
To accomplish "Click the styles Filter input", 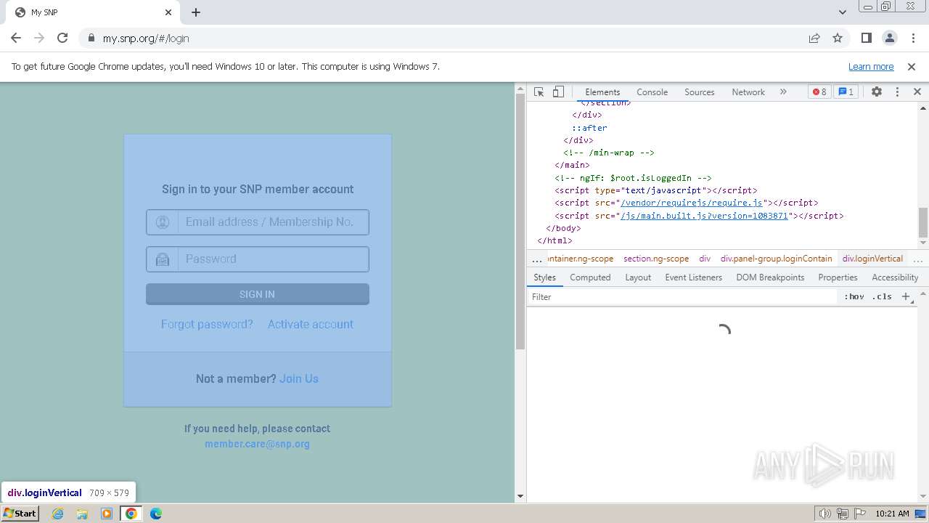I will [682, 296].
